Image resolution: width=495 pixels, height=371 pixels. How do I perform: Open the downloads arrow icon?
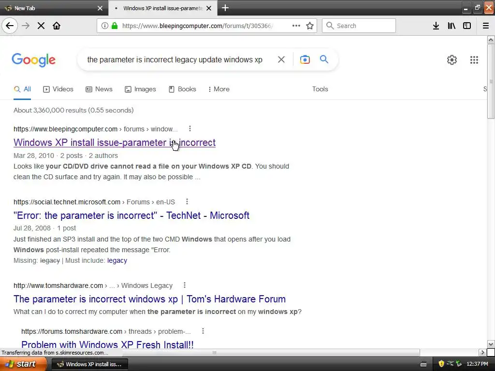tap(436, 26)
